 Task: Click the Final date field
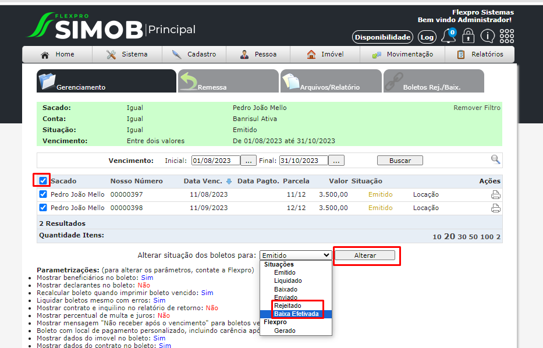tap(303, 161)
